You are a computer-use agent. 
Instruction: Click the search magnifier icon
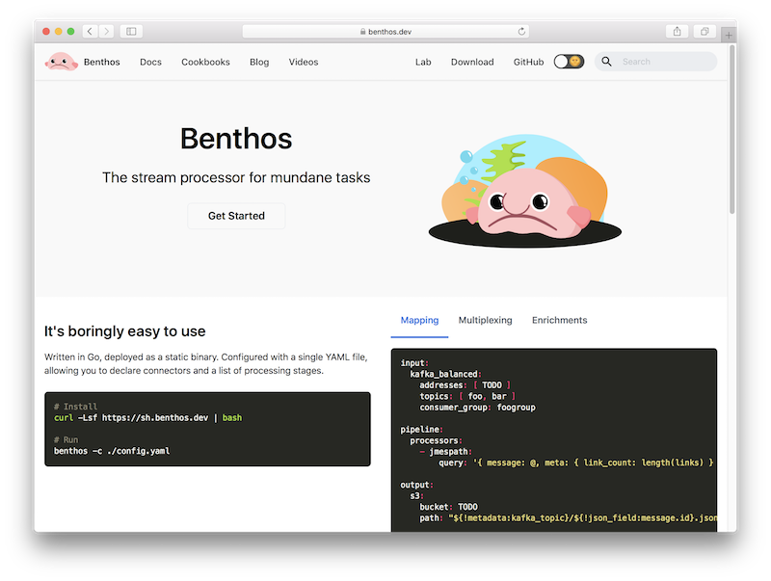tap(607, 62)
